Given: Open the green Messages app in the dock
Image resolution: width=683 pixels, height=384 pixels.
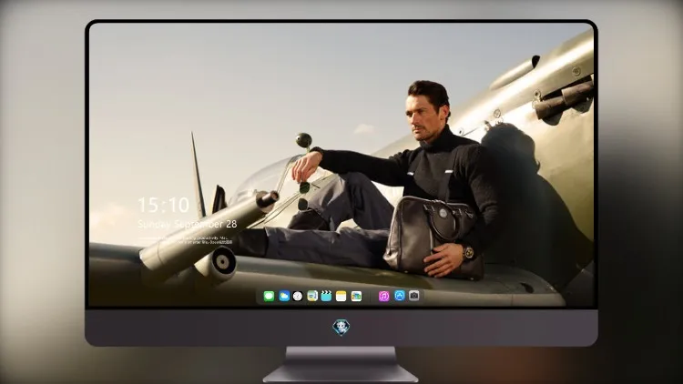Looking at the screenshot, I should click(269, 297).
